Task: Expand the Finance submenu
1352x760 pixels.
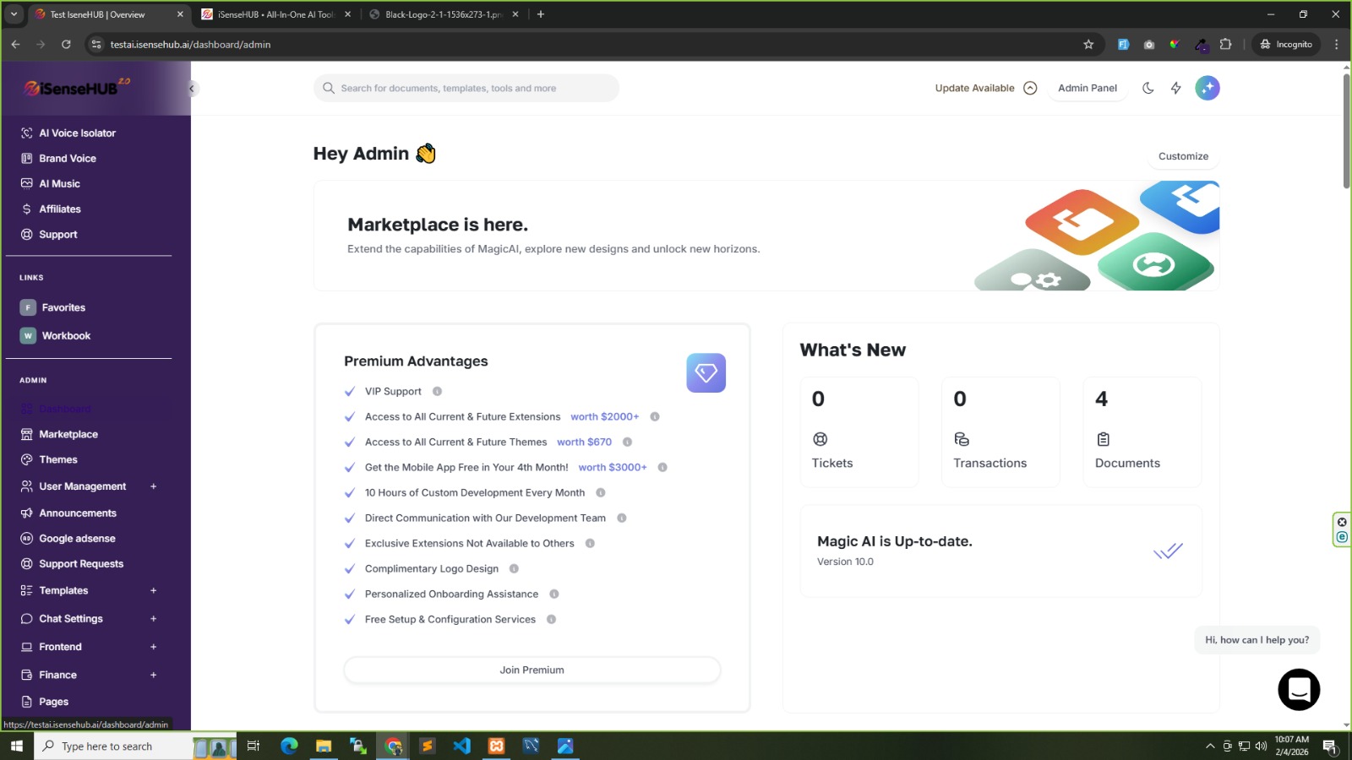Action: pyautogui.click(x=154, y=676)
